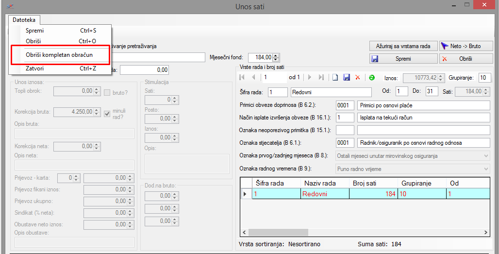
Task: Move to the previous record in navigator
Action: coord(253,78)
